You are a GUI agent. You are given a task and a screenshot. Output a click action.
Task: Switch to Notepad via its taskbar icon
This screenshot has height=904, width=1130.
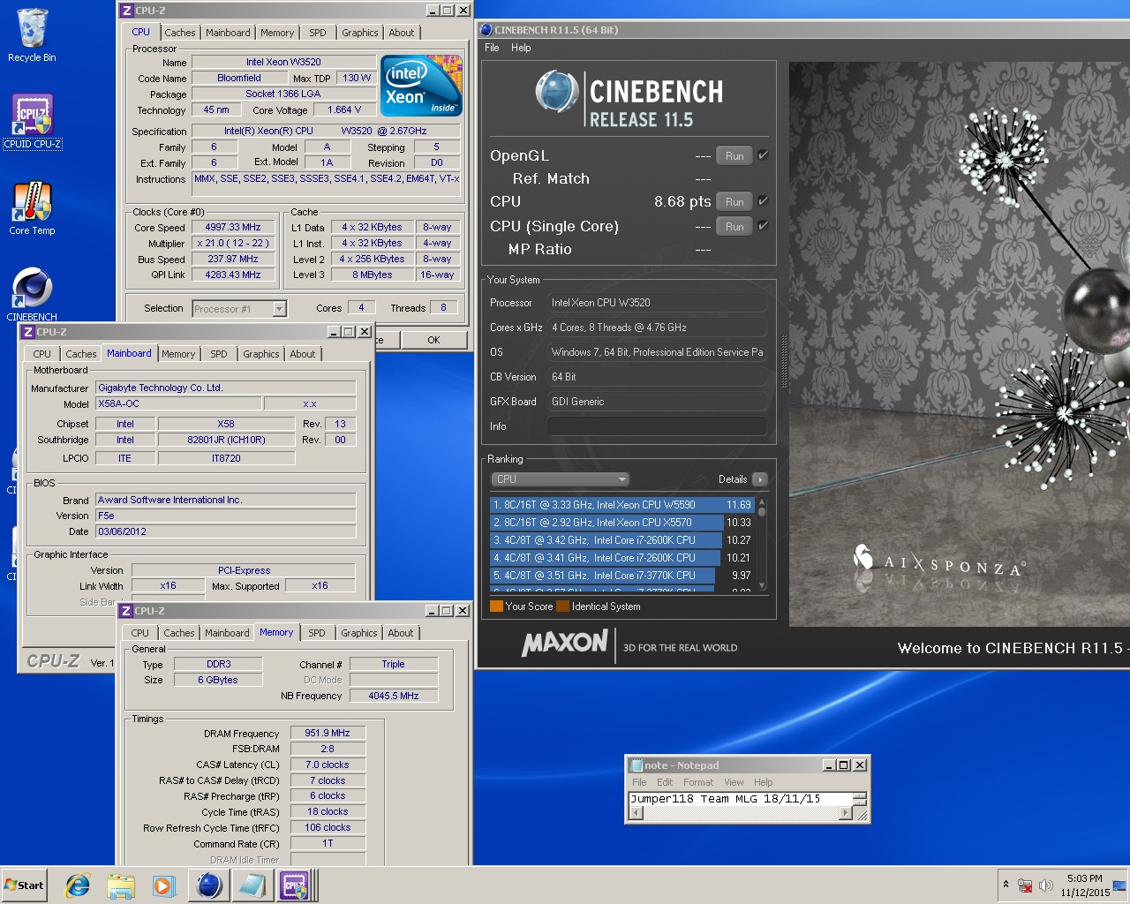(252, 885)
